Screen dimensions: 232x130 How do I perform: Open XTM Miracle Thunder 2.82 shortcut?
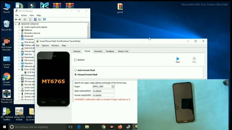(x=7, y=96)
